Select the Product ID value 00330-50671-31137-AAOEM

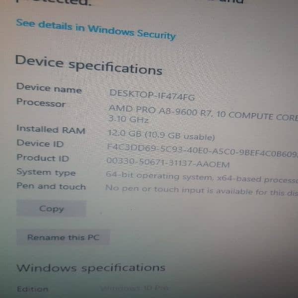(168, 162)
